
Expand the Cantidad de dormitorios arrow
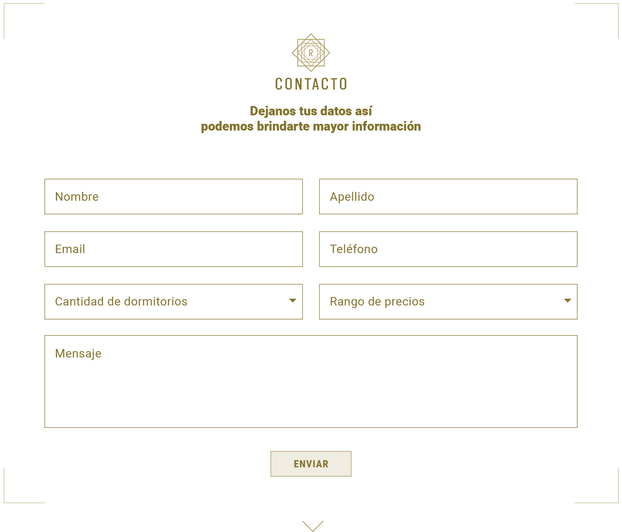click(x=292, y=301)
